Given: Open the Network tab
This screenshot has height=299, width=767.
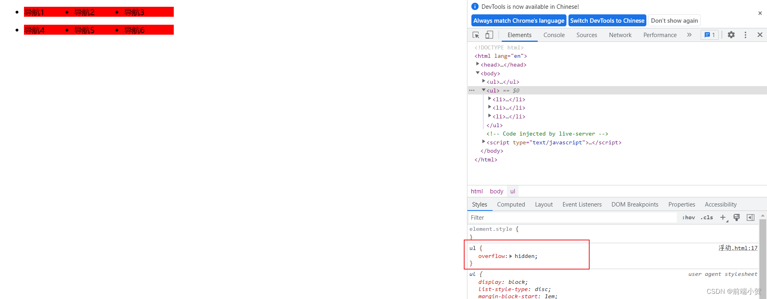Looking at the screenshot, I should pos(620,35).
